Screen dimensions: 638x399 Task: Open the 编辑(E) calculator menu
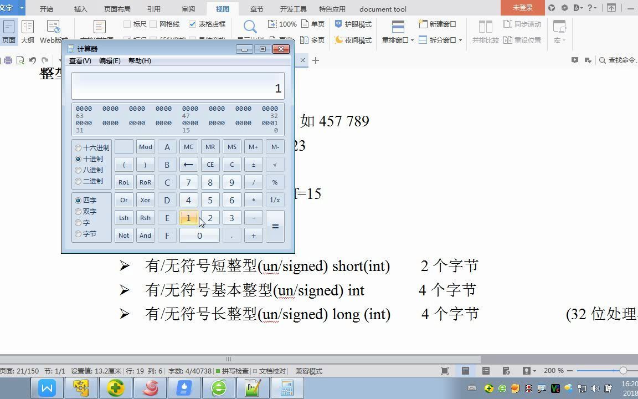coord(110,60)
